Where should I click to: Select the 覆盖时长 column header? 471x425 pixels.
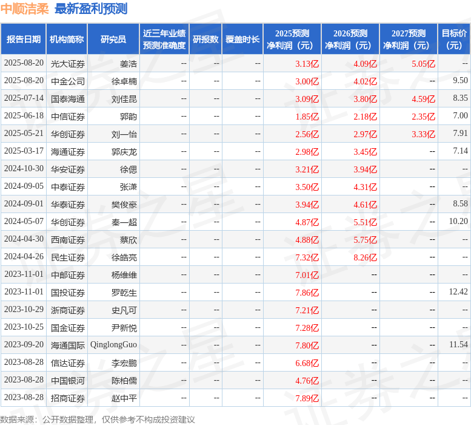click(x=242, y=39)
